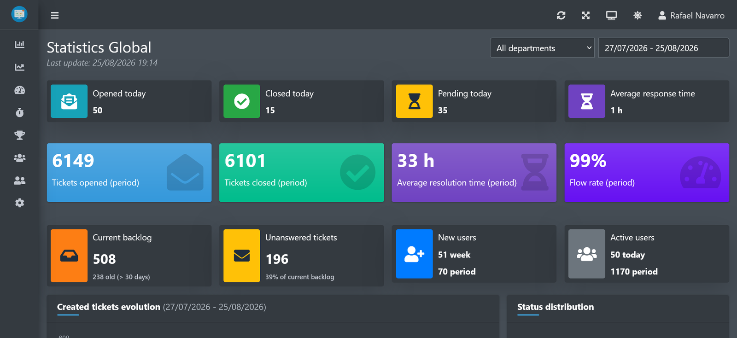Image resolution: width=737 pixels, height=338 pixels.
Task: Click the Average response time value 1 h
Action: (616, 111)
